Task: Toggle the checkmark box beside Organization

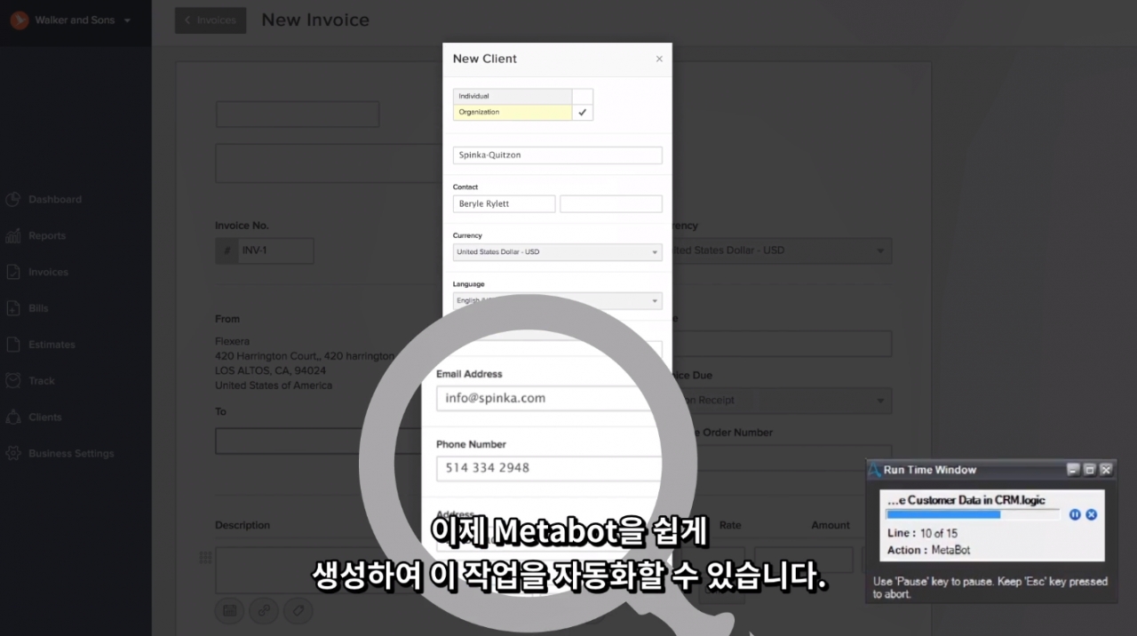Action: click(583, 112)
